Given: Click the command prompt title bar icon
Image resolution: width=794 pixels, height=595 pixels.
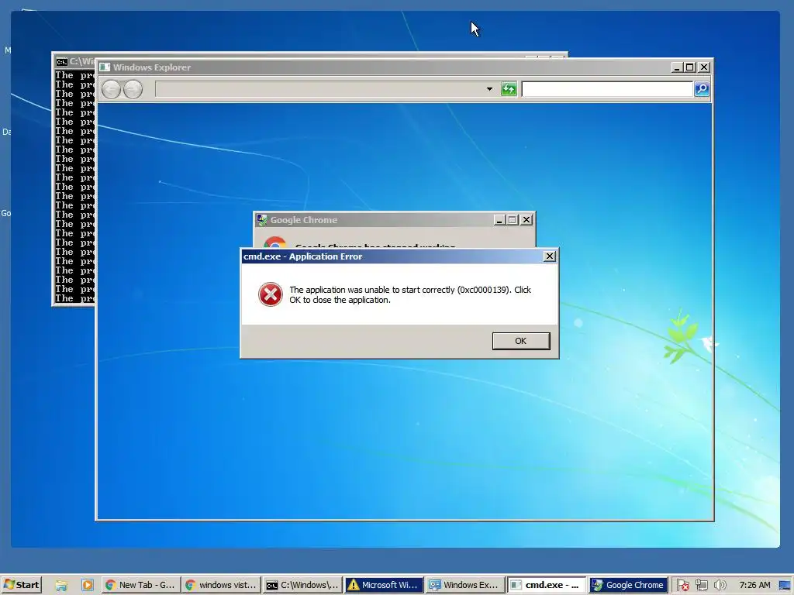Looking at the screenshot, I should pyautogui.click(x=62, y=62).
